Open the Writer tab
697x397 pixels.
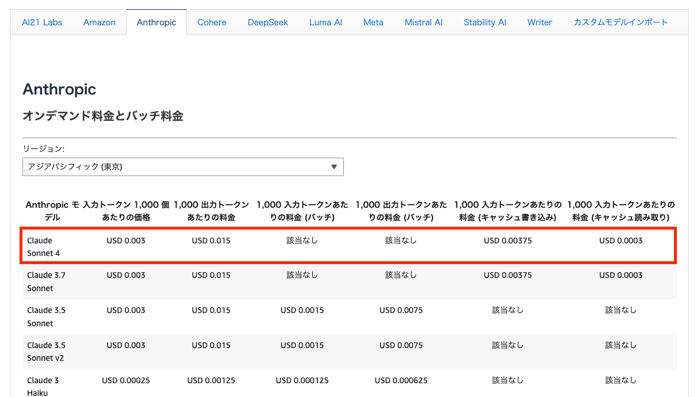point(539,22)
